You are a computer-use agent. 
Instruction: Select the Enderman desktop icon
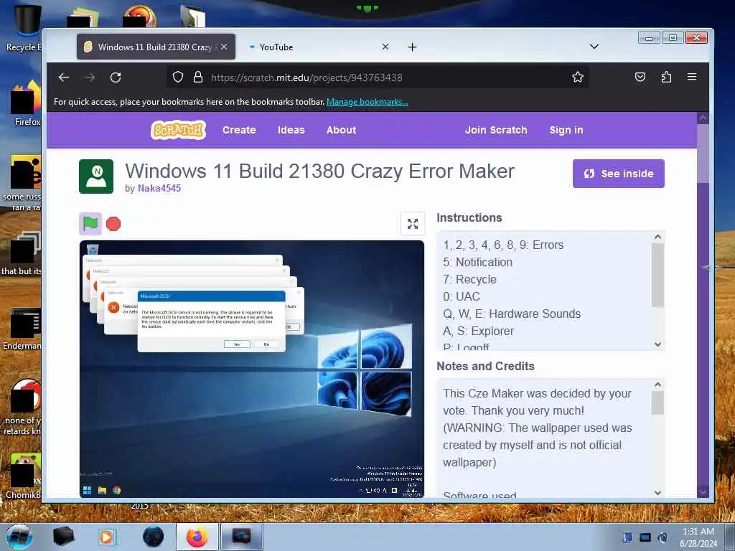click(x=22, y=329)
